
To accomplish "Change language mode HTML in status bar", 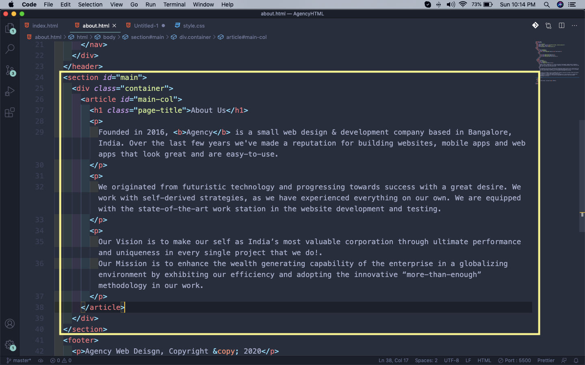I will [x=484, y=360].
